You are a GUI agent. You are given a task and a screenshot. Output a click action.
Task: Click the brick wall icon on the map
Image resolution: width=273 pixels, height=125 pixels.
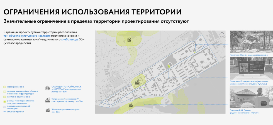[x=129, y=39]
